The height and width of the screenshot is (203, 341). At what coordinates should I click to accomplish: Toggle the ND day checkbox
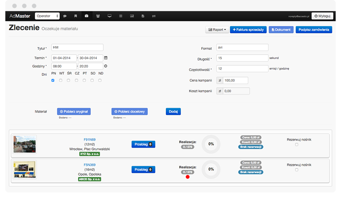(100, 80)
